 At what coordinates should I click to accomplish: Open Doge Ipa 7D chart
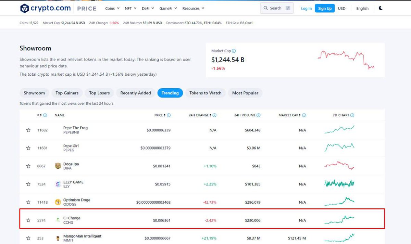(x=339, y=166)
